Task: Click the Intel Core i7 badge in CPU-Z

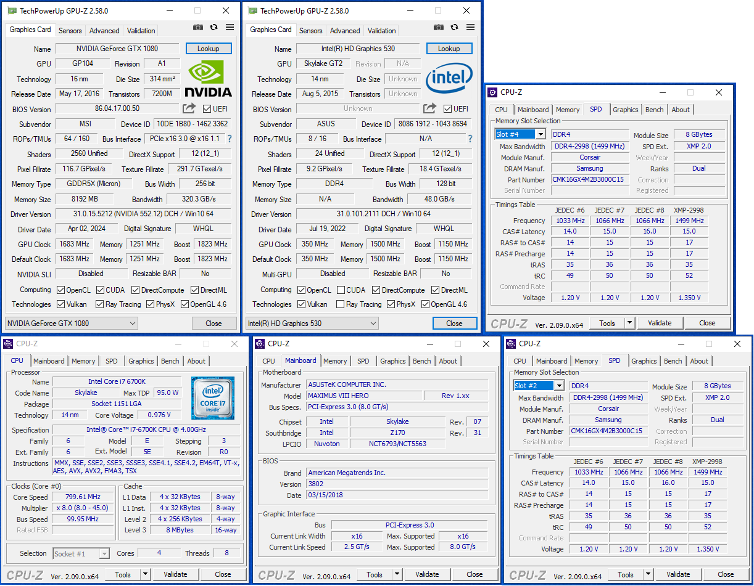Action: [x=213, y=397]
